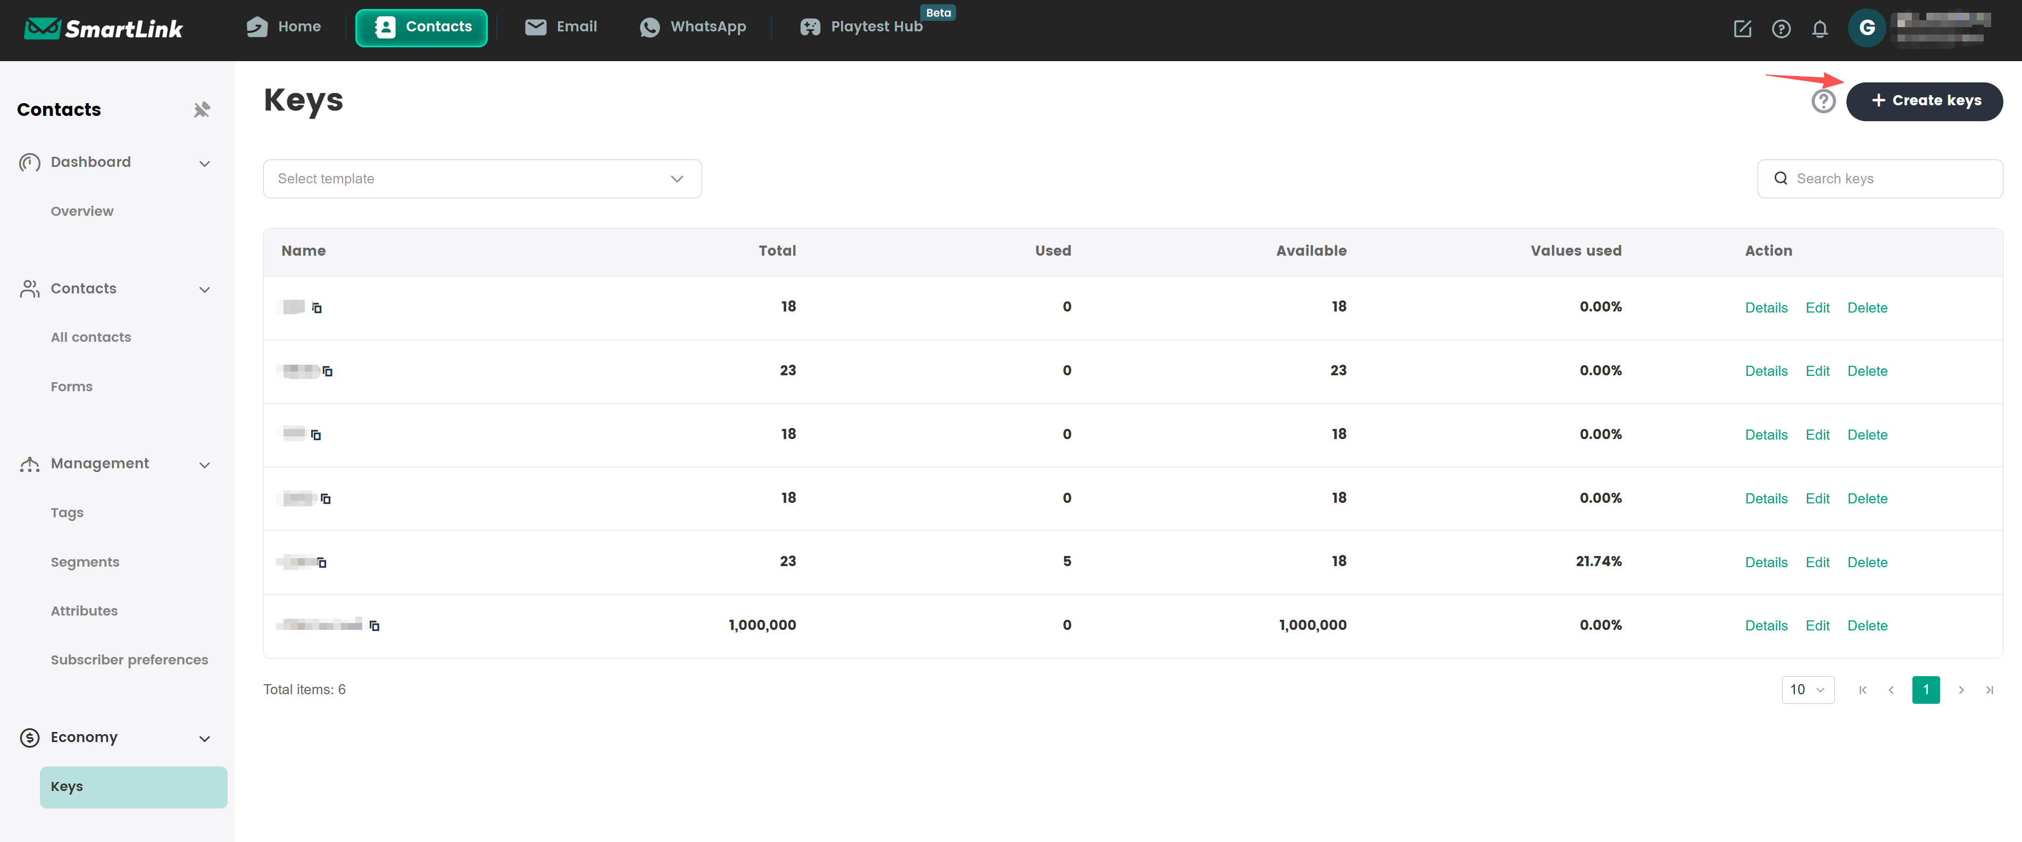Screen dimensions: 2022x842
Task: Open the Select template dropdown
Action: click(x=482, y=179)
